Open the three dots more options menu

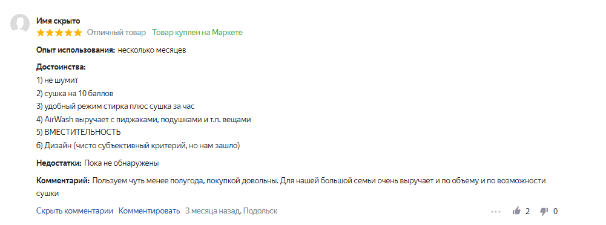(x=496, y=212)
